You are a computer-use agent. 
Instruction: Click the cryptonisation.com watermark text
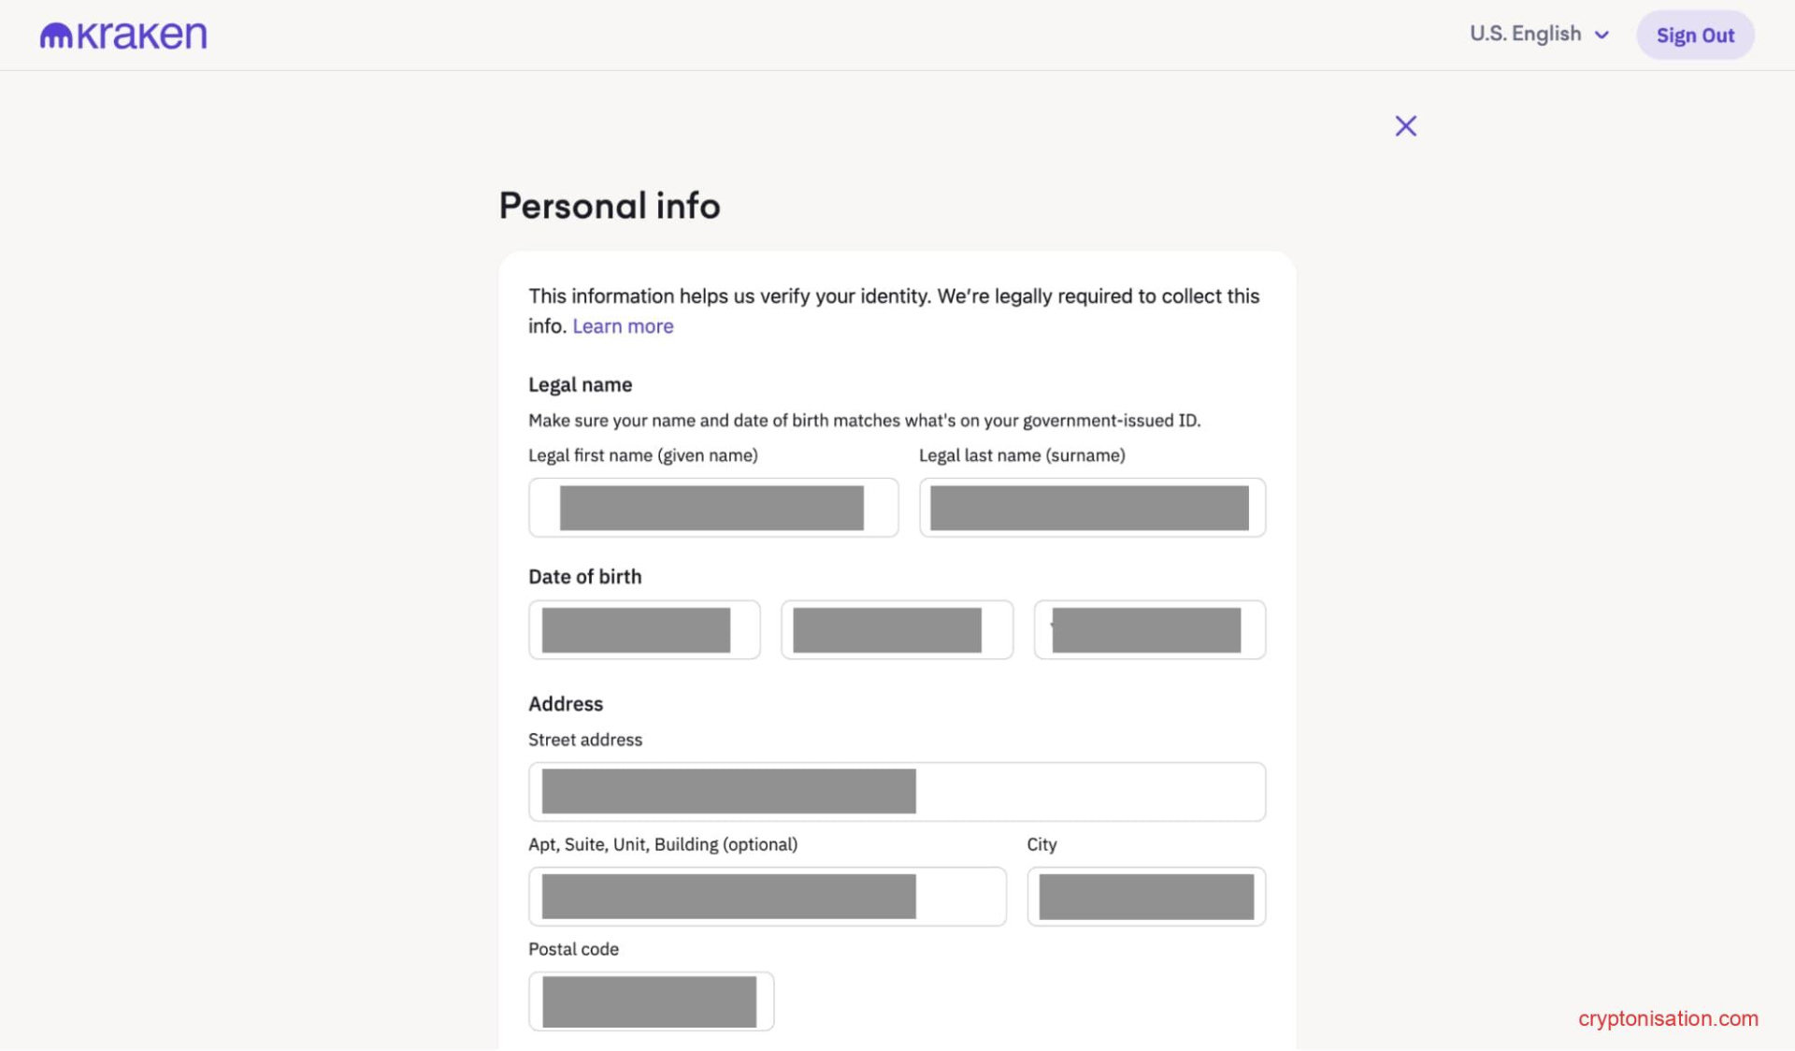pyautogui.click(x=1668, y=1018)
